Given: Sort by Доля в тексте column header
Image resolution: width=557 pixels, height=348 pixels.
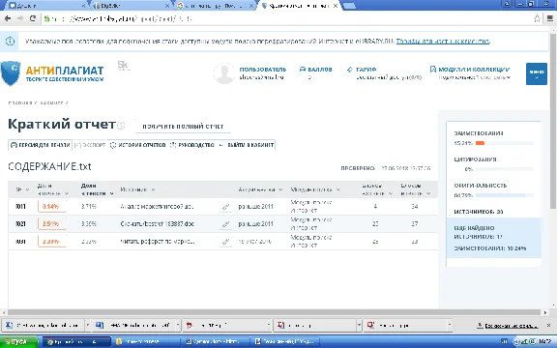Looking at the screenshot, I should click(97, 189).
